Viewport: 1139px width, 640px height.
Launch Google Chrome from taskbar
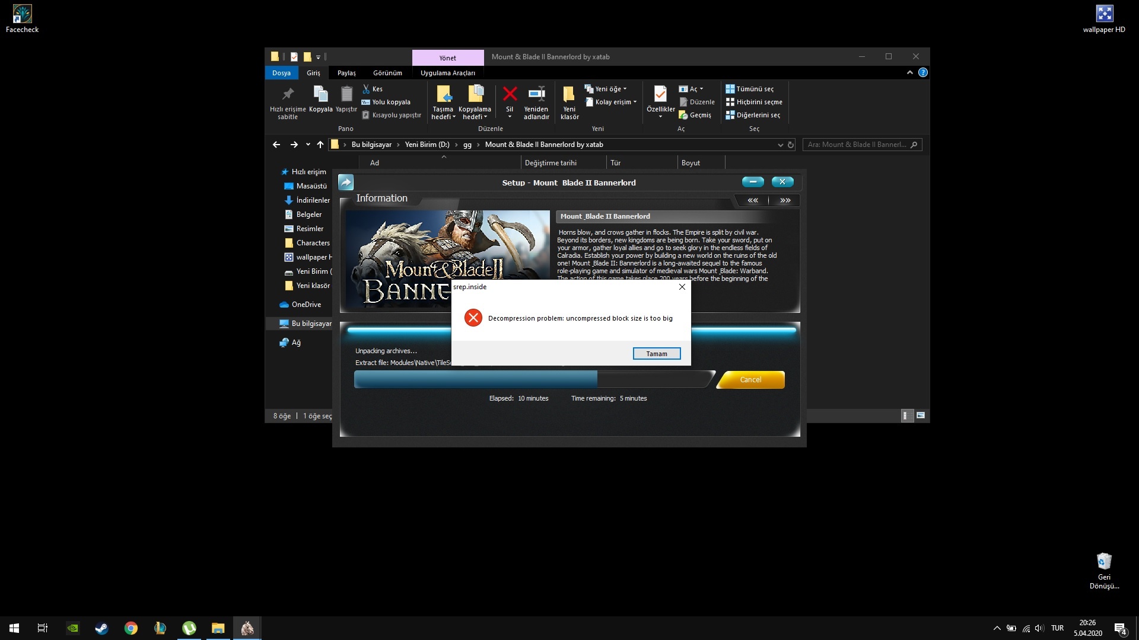pos(131,628)
